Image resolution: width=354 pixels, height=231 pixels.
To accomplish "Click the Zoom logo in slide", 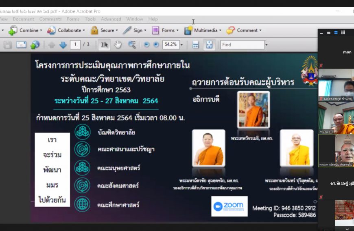I will pyautogui.click(x=229, y=206).
